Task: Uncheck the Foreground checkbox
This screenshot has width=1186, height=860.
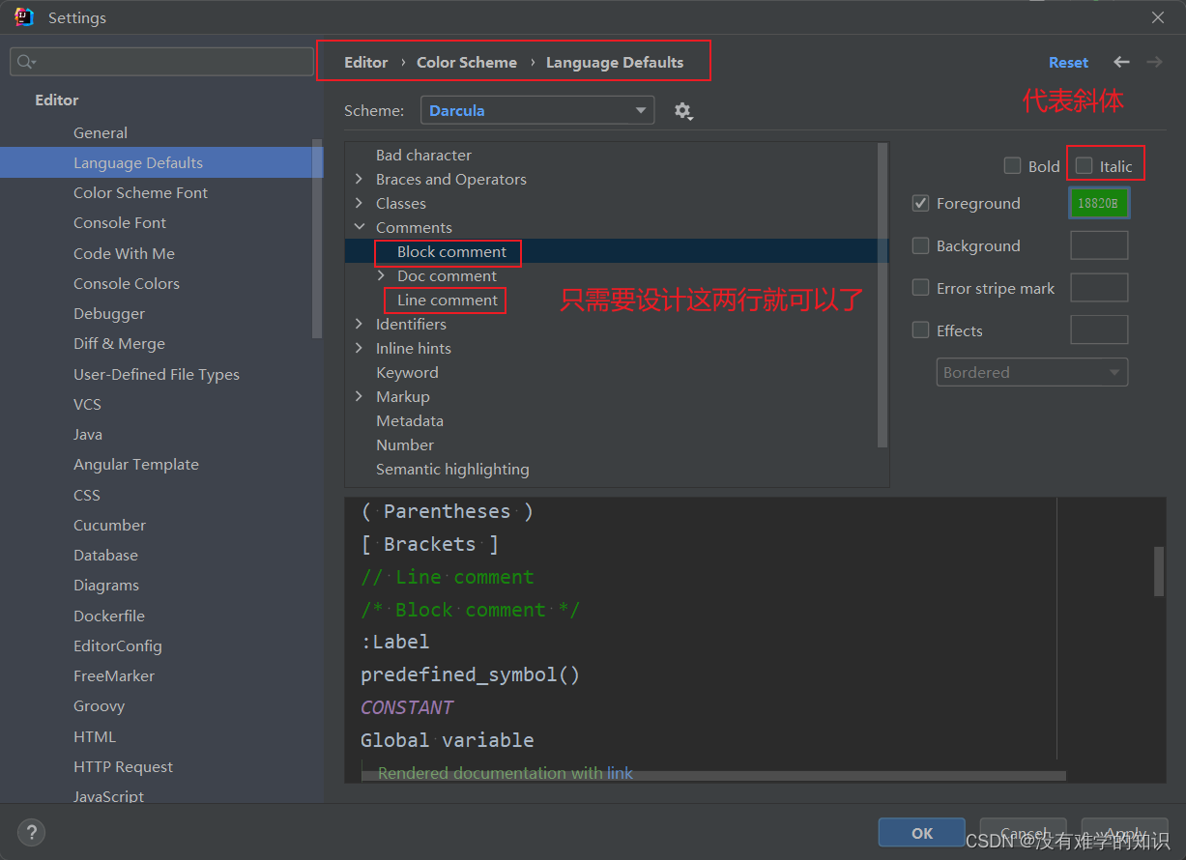Action: point(920,203)
